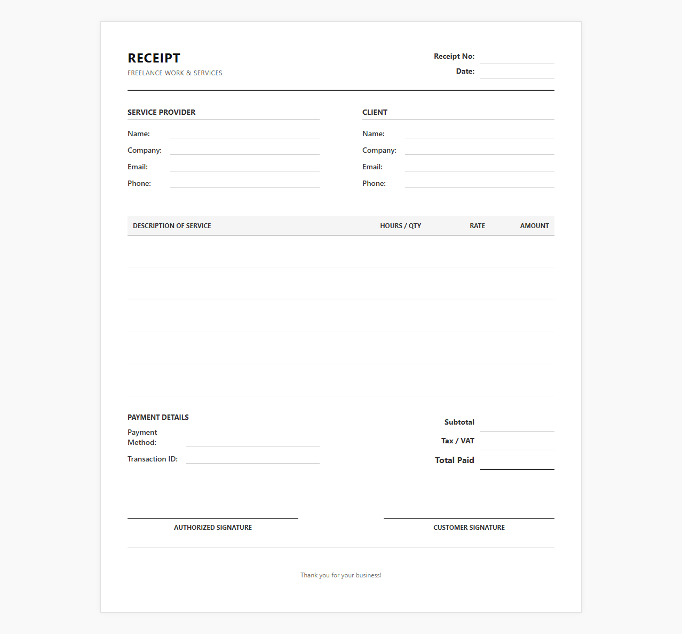This screenshot has height=634, width=682.
Task: Click the 'Transaction ID:' label
Action: point(153,459)
